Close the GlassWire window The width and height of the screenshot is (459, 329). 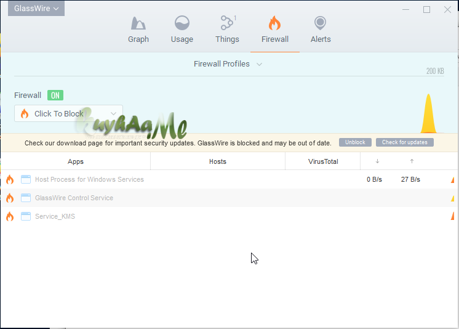[x=447, y=9]
